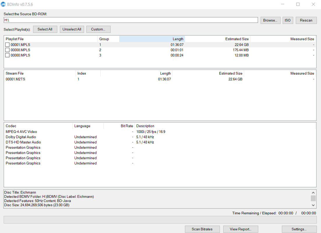Start scanning with Scan Bitrates
This screenshot has height=233, width=321.
(x=202, y=229)
